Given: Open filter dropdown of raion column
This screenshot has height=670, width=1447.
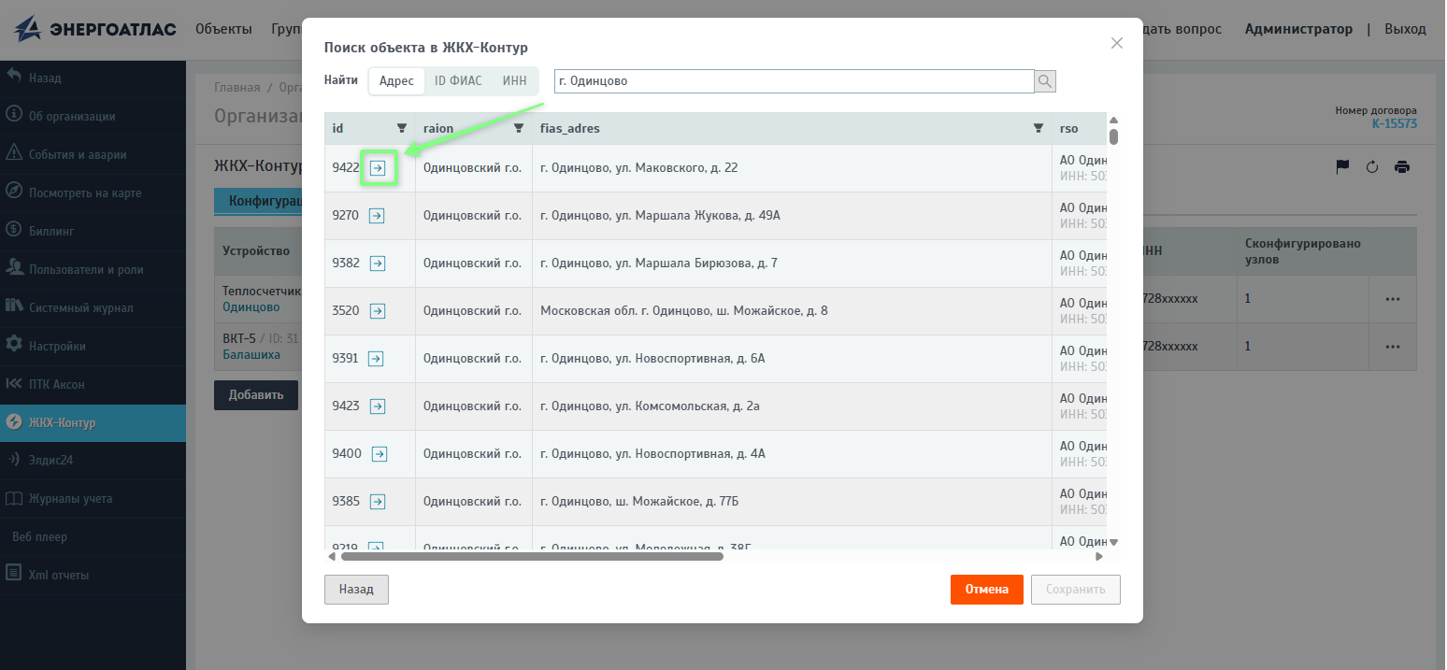Looking at the screenshot, I should tap(519, 128).
